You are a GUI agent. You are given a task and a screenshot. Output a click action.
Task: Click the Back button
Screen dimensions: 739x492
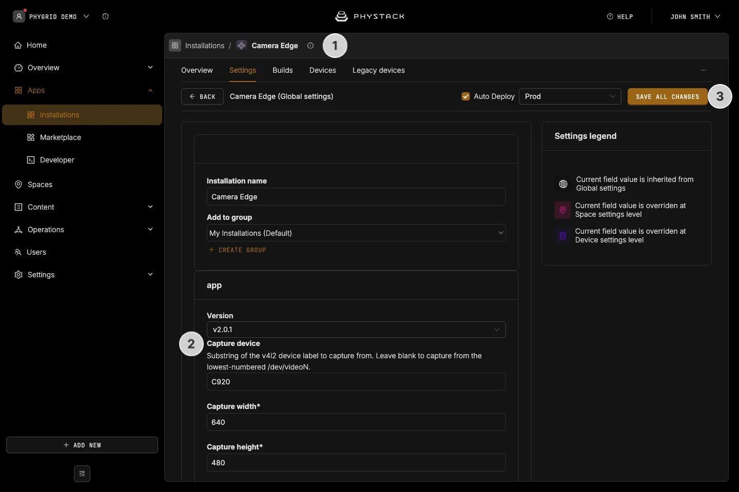[202, 96]
